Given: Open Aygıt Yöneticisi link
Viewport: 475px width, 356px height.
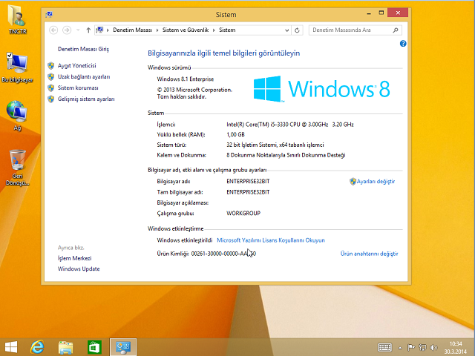Looking at the screenshot, I should point(77,65).
